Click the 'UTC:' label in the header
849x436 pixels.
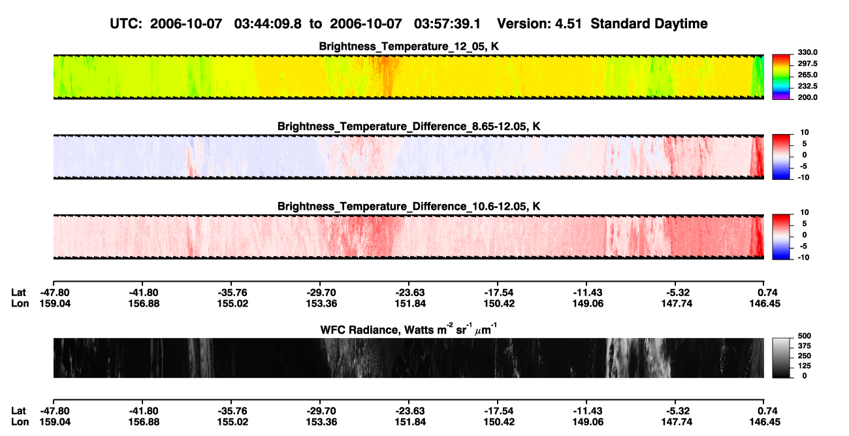pyautogui.click(x=127, y=24)
